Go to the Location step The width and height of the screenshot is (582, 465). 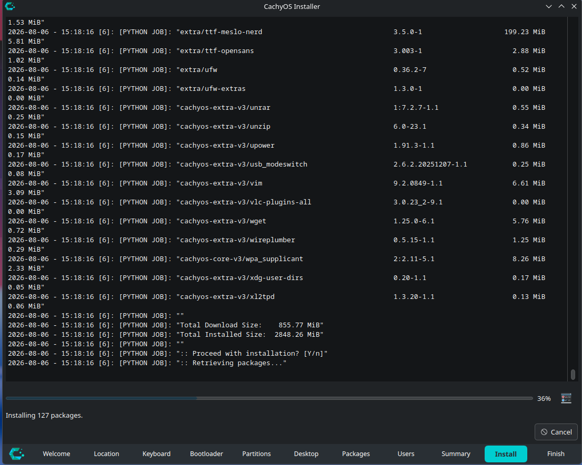[106, 453]
